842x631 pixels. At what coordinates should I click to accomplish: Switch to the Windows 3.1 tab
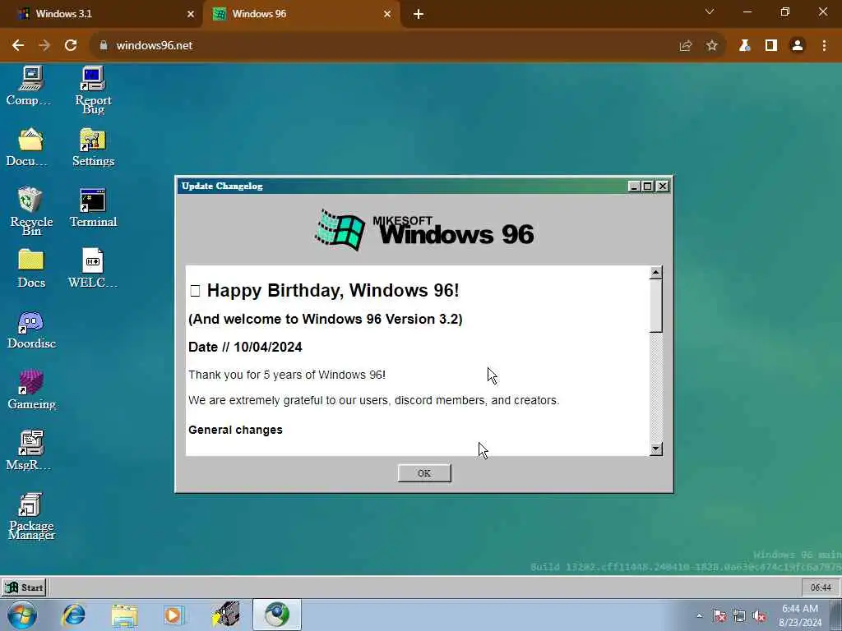pyautogui.click(x=102, y=14)
